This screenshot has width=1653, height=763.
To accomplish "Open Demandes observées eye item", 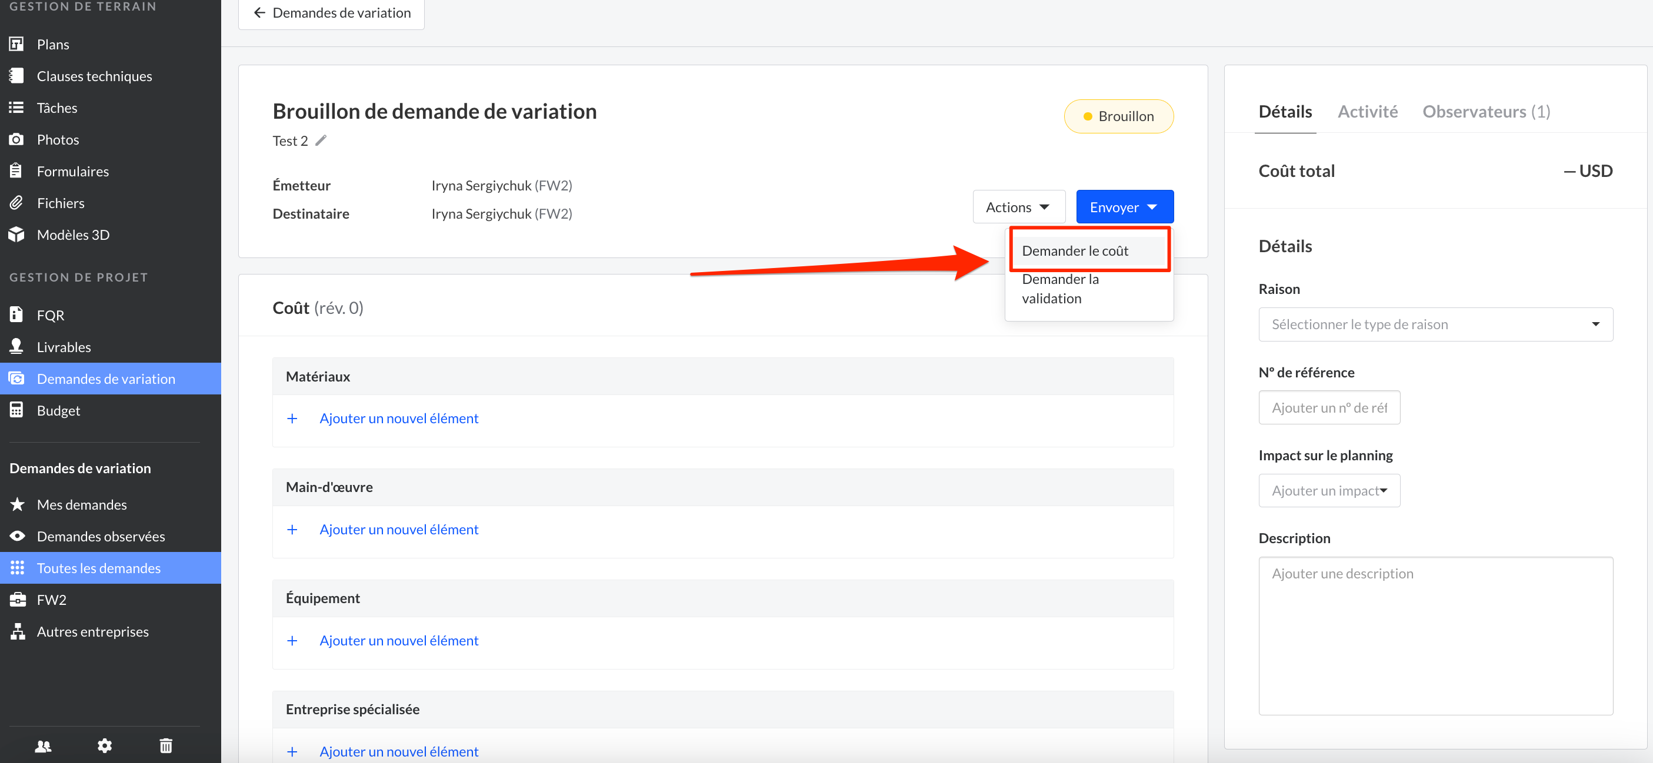I will click(101, 536).
